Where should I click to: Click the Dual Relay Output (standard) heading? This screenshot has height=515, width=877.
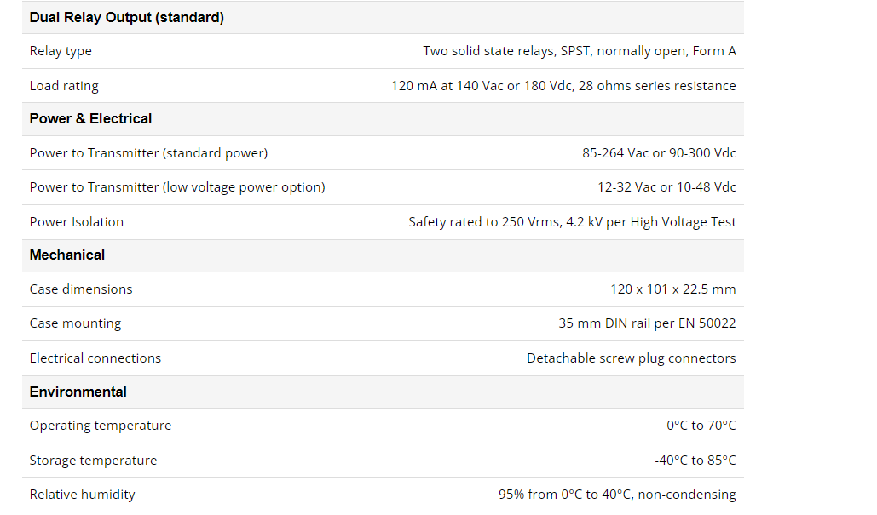pos(126,17)
